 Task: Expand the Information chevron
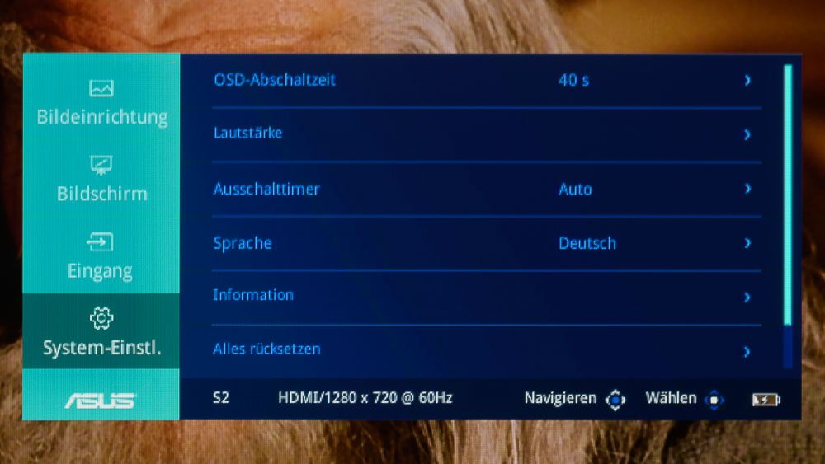[747, 298]
